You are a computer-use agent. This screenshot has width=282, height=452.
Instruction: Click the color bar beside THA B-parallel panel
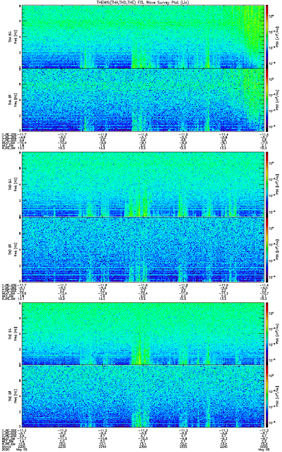coord(267,100)
